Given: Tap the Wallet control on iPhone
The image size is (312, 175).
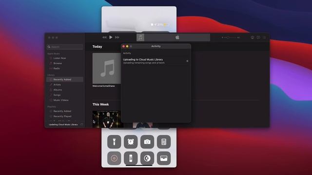Looking at the screenshot, I should tap(164, 158).
